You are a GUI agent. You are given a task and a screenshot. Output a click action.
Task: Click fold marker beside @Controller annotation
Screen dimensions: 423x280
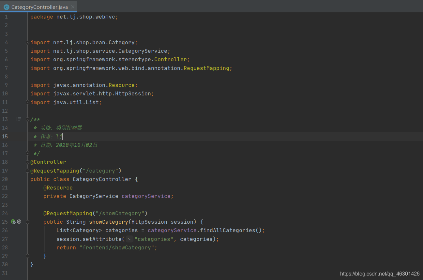coord(27,162)
